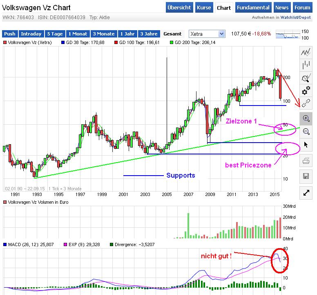Click the dropdown arrow of the Xetra selector

(221, 34)
